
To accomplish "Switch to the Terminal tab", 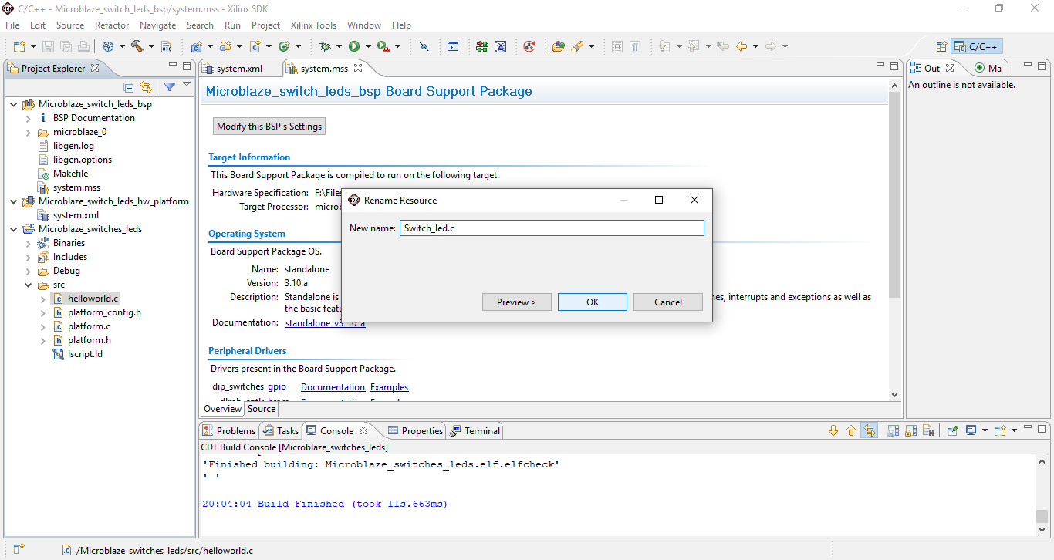I will click(475, 430).
